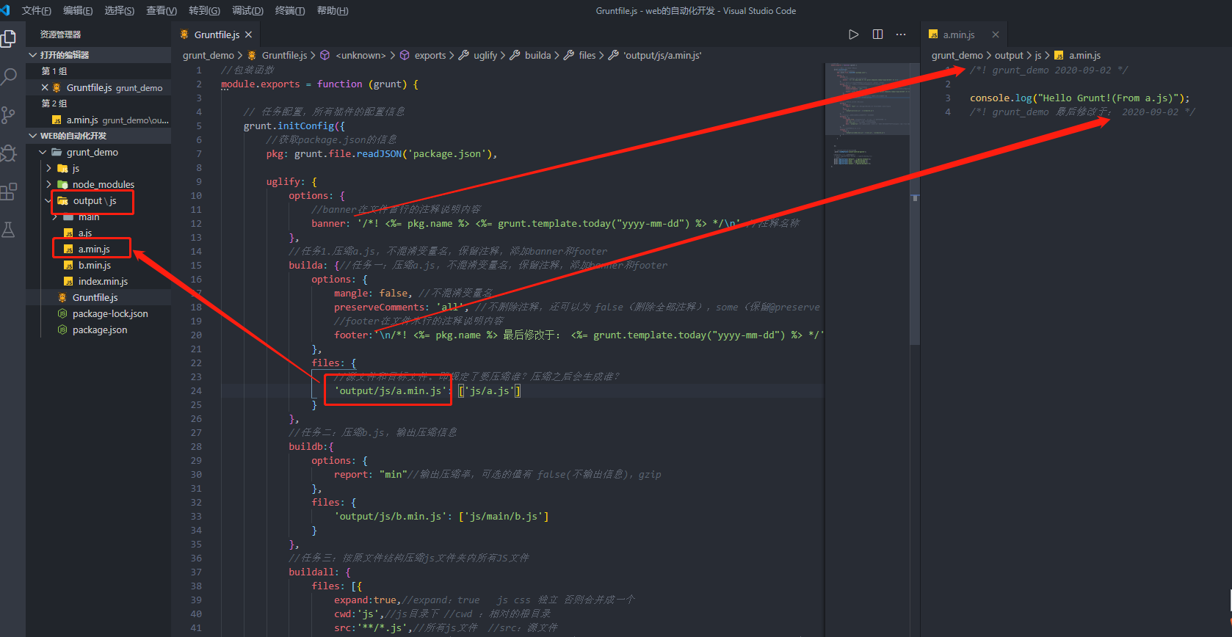Open the Search view in activity bar

pyautogui.click(x=9, y=76)
